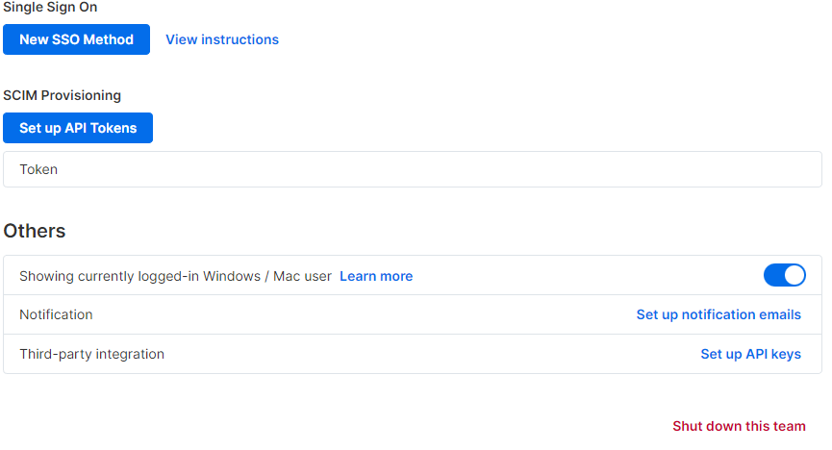Click Shut down this team
This screenshot has width=832, height=450.
click(739, 426)
